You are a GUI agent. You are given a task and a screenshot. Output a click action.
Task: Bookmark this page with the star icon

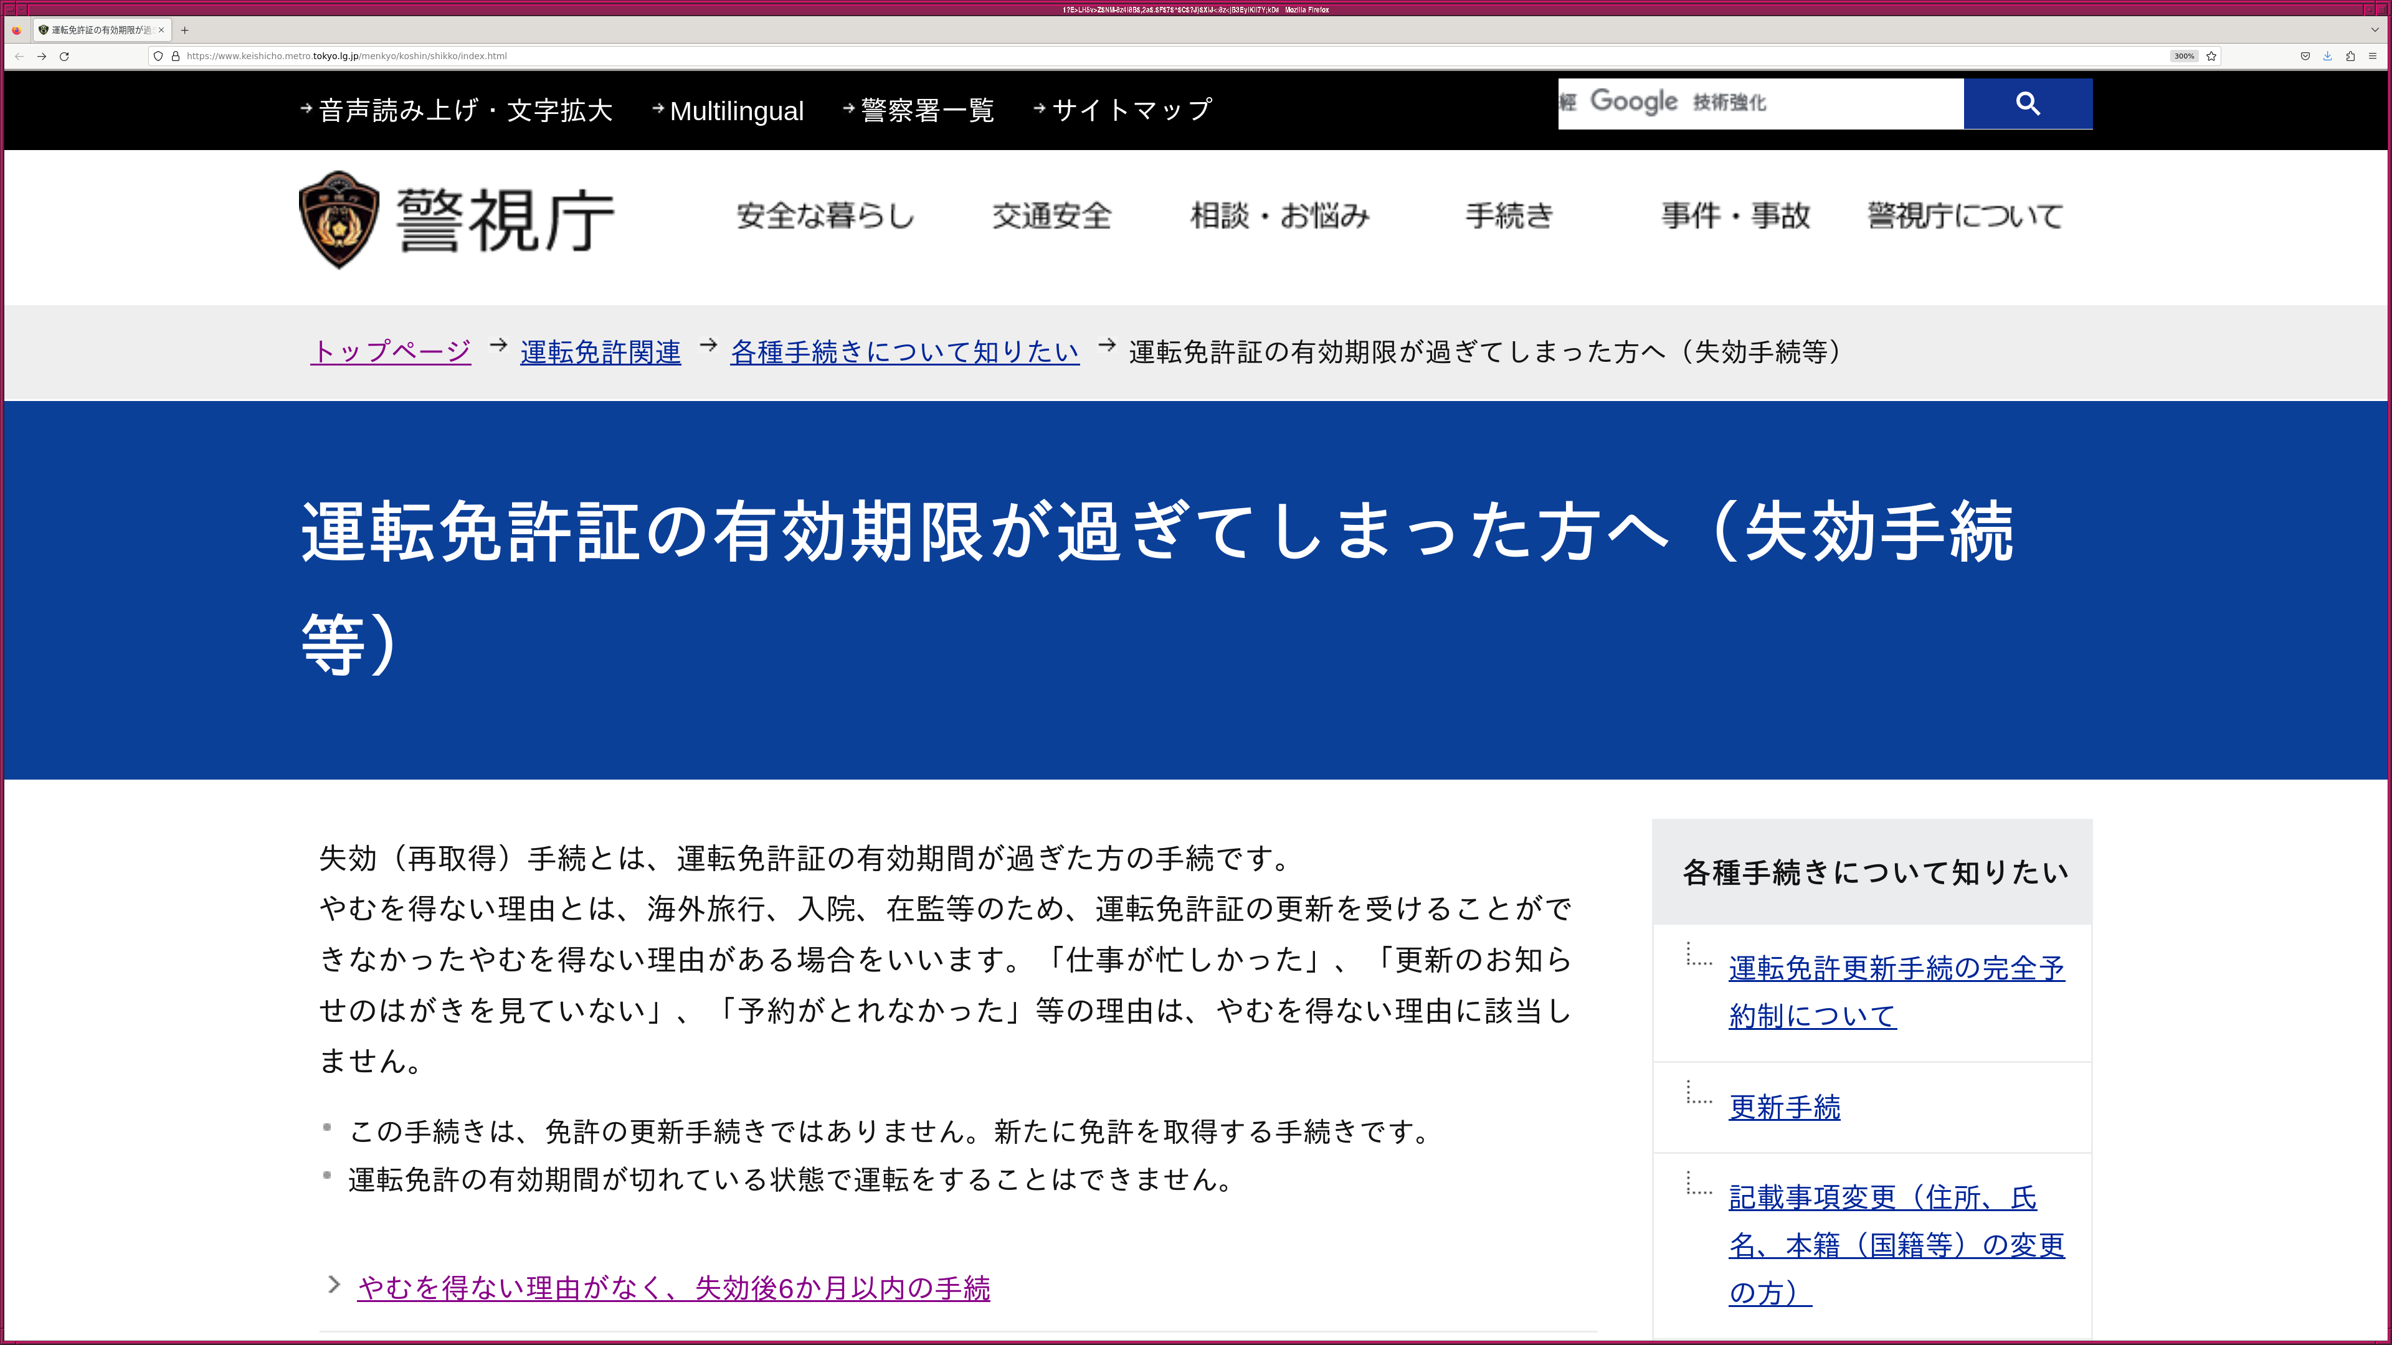(x=2211, y=55)
